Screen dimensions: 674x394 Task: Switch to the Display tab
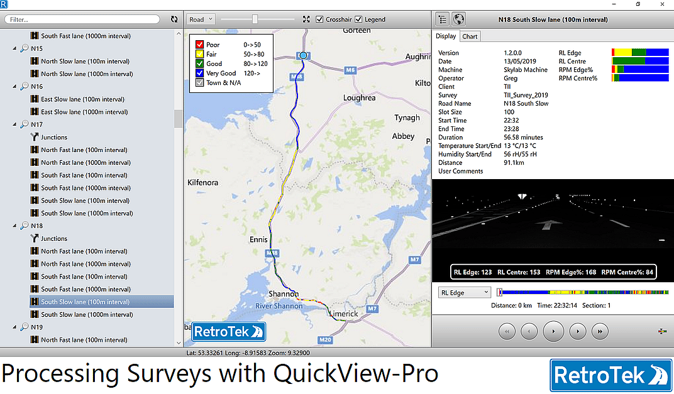click(446, 36)
